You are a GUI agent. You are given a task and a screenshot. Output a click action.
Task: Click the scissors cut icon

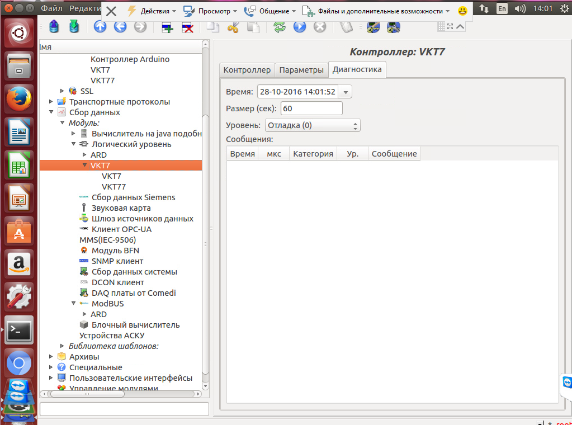234,27
